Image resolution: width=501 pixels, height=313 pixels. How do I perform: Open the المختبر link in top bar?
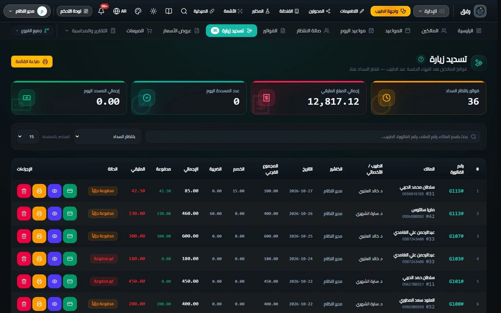click(261, 11)
